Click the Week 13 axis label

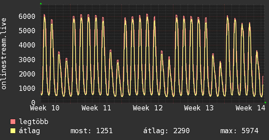[199, 108]
